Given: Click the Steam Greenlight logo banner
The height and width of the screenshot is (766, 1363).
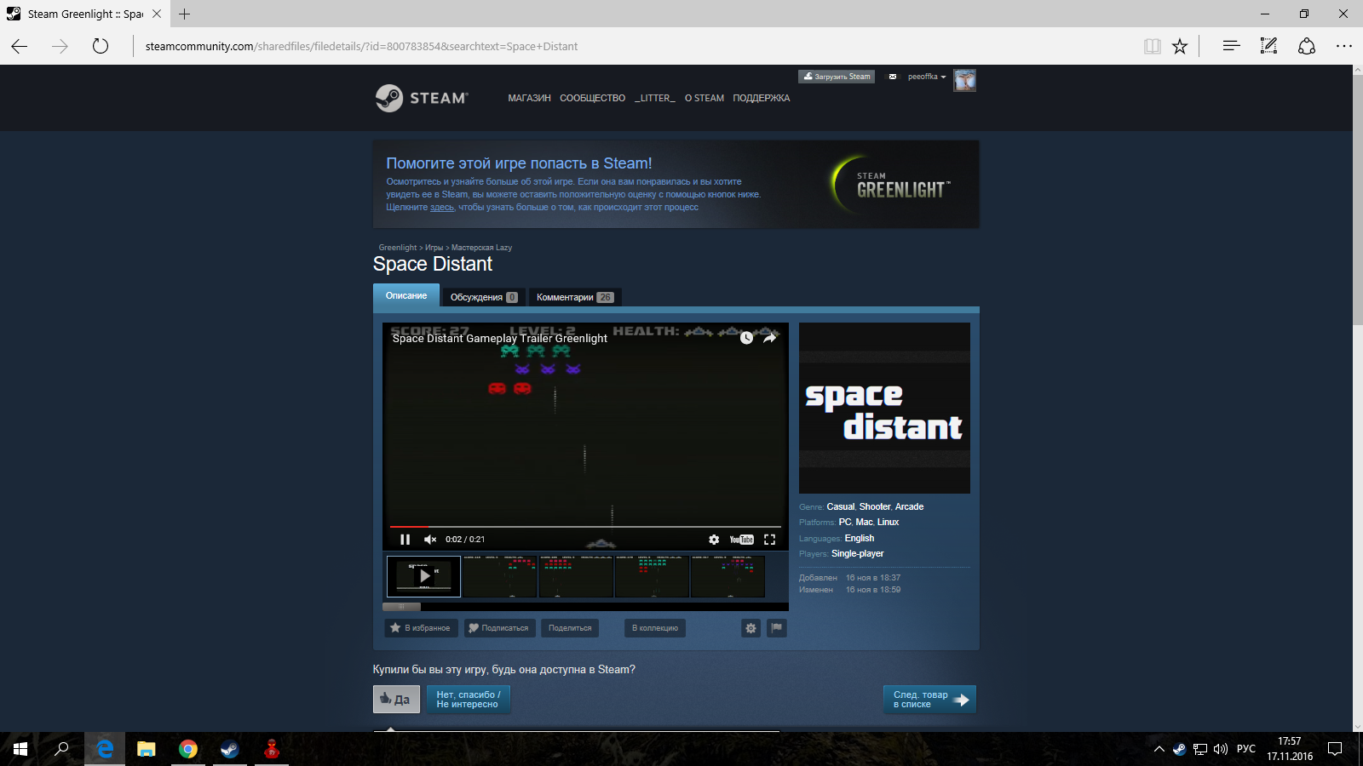Looking at the screenshot, I should 891,184.
